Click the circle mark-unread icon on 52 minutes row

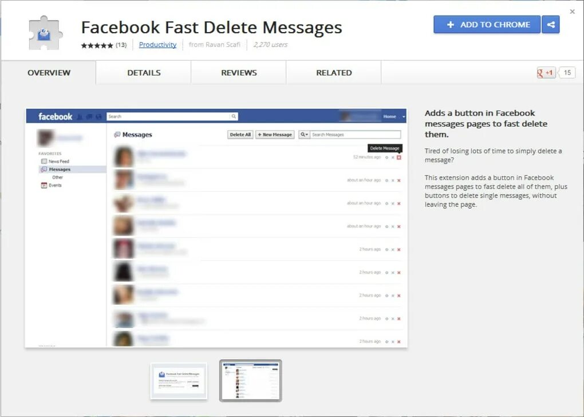tap(386, 158)
